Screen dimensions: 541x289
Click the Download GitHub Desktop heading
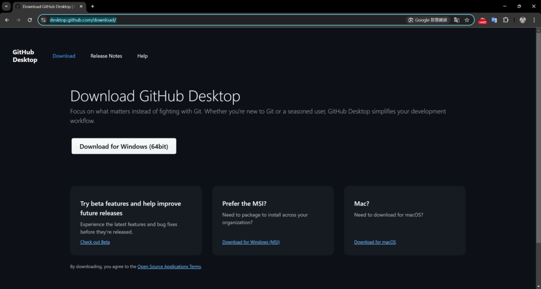155,96
